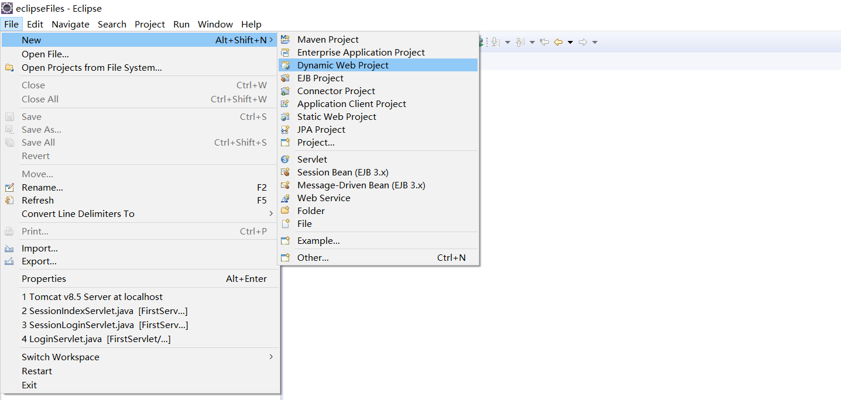841x400 pixels.
Task: Open the Window menu
Action: (x=215, y=24)
